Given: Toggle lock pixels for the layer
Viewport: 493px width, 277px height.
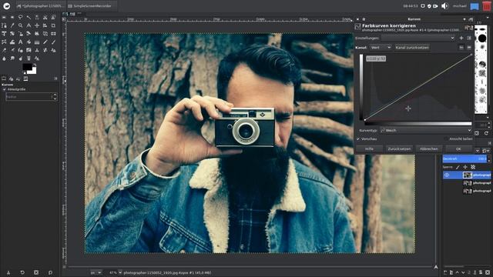Looking at the screenshot, I should (458, 167).
